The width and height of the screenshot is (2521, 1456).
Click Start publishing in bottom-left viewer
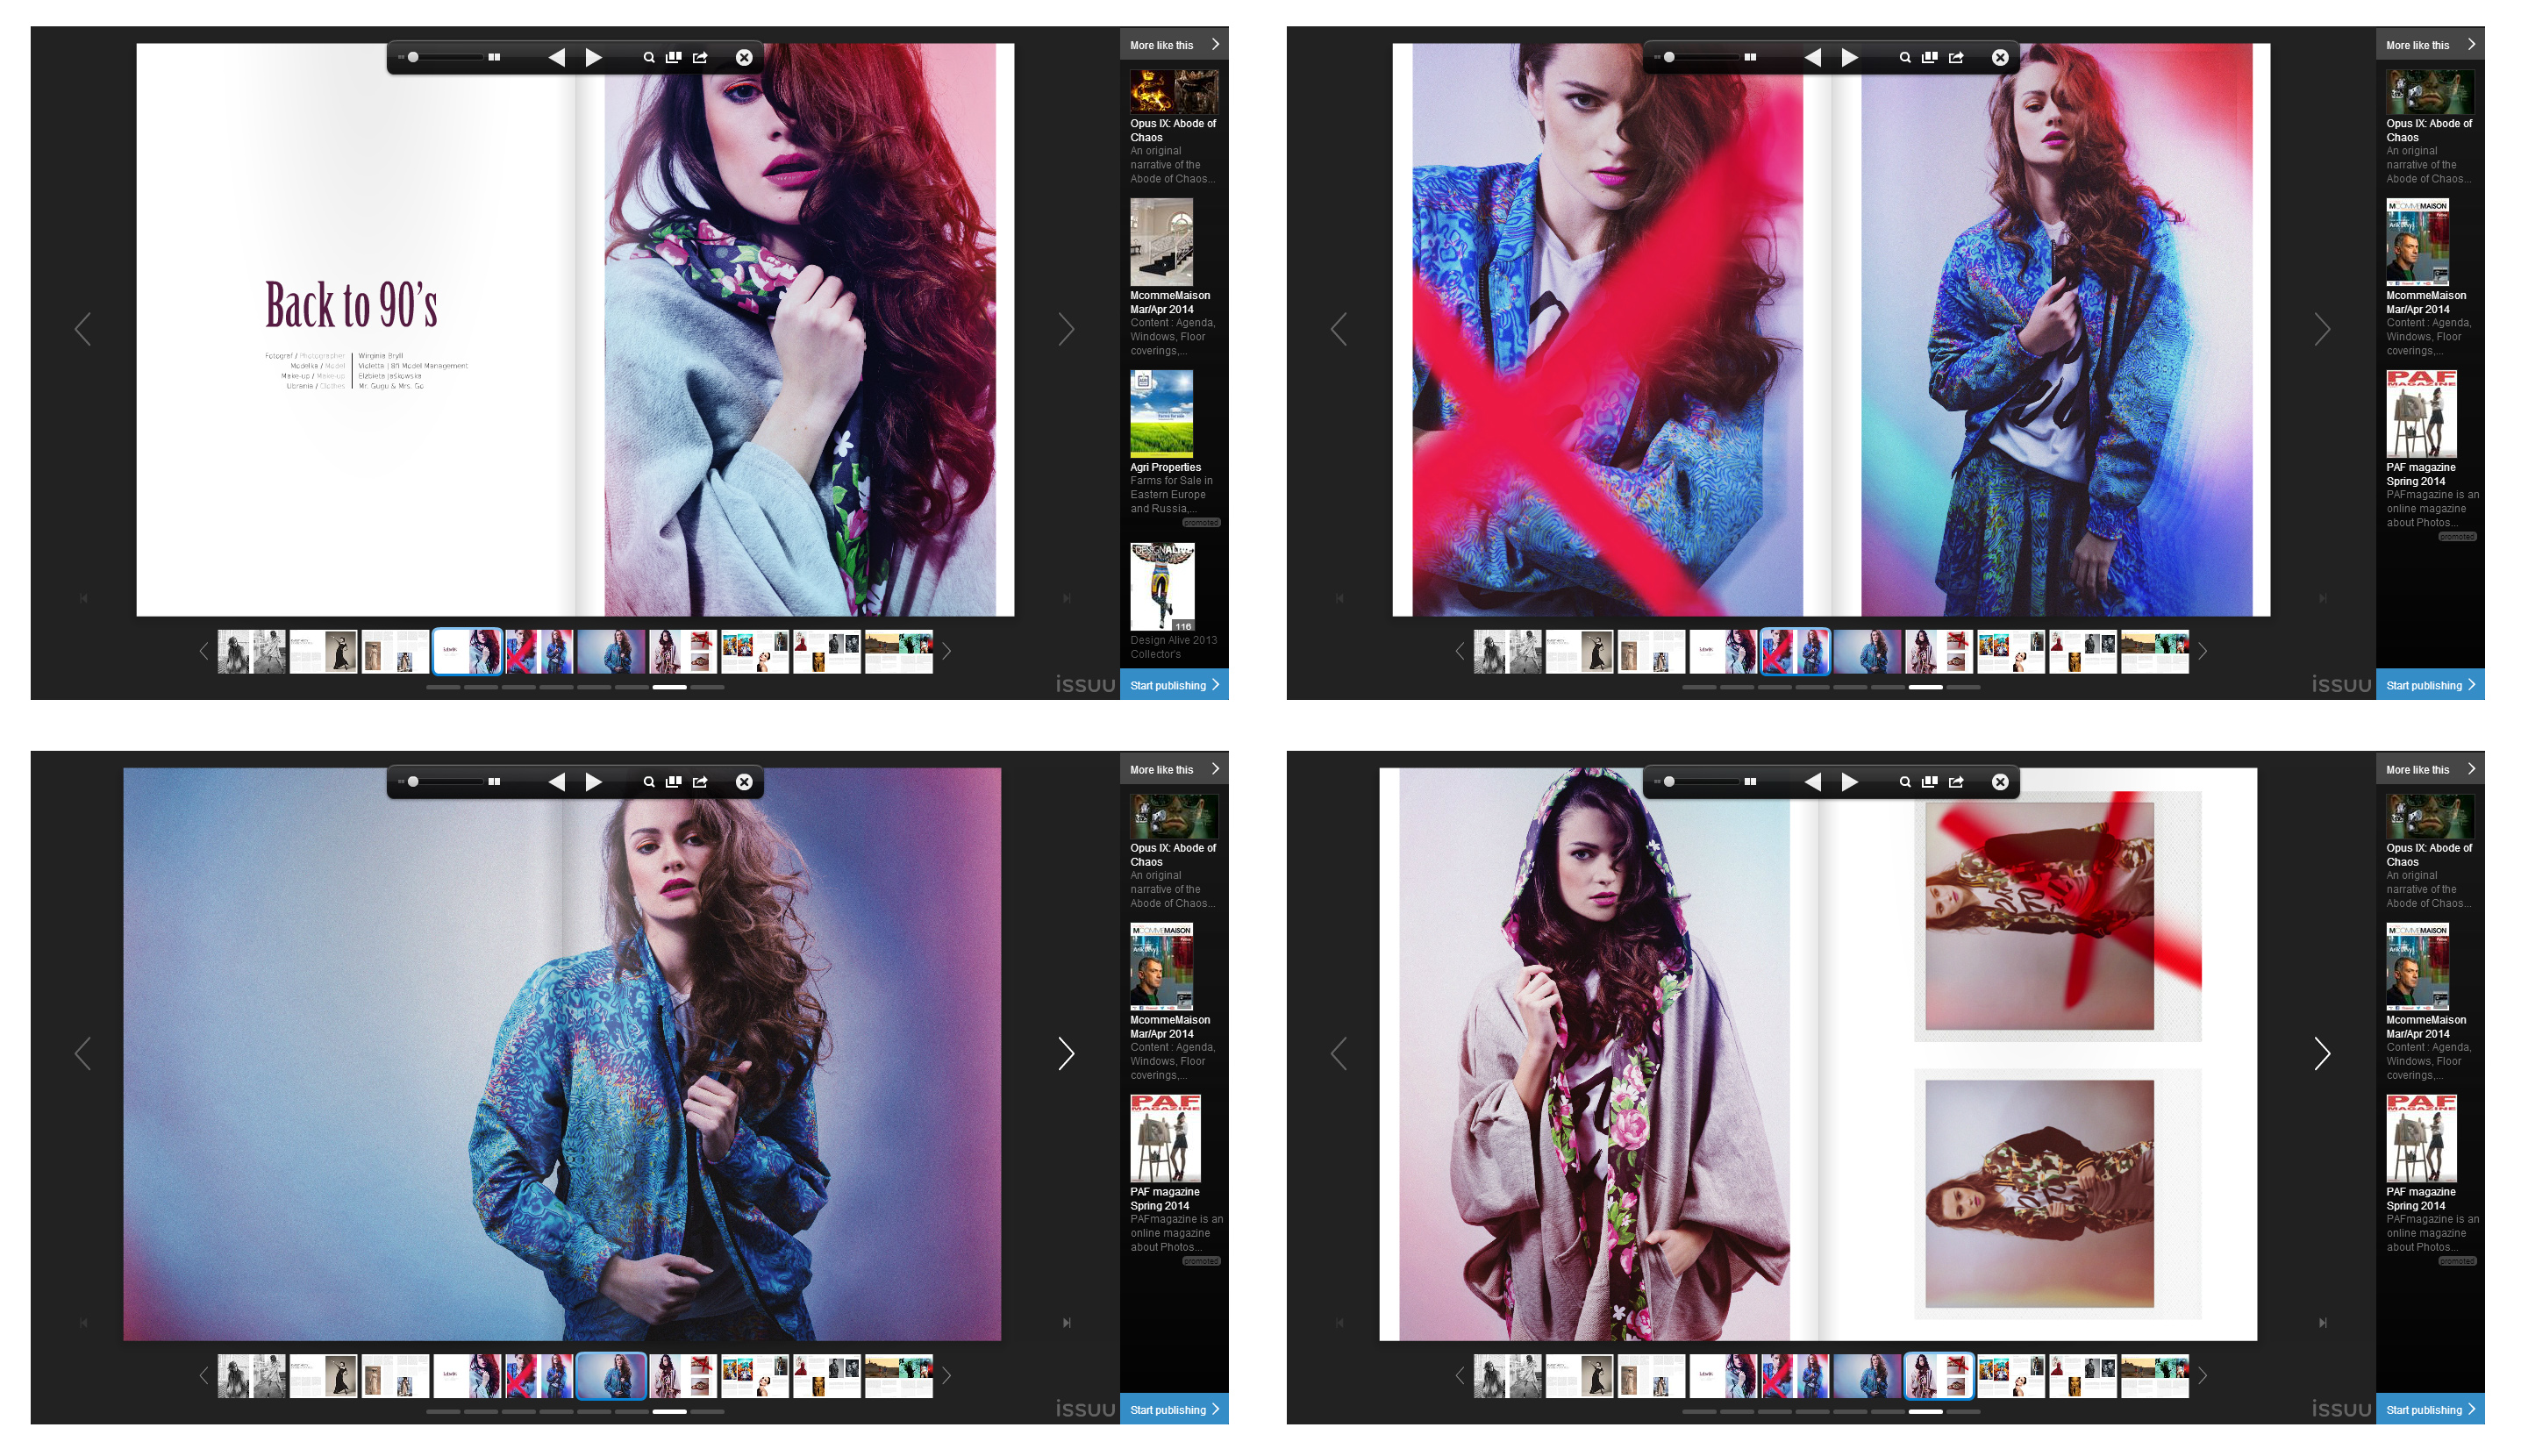coord(1174,1409)
